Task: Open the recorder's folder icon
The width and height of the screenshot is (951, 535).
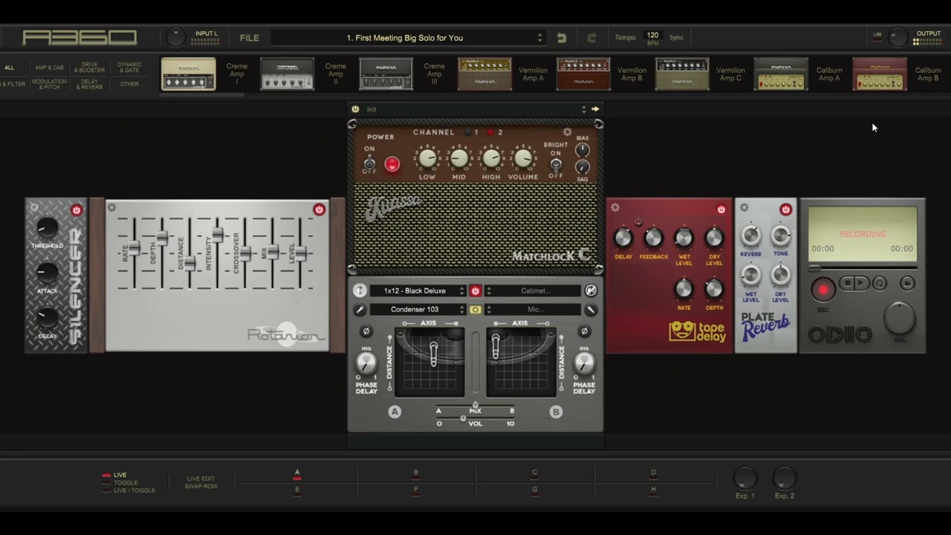Action: tap(907, 283)
